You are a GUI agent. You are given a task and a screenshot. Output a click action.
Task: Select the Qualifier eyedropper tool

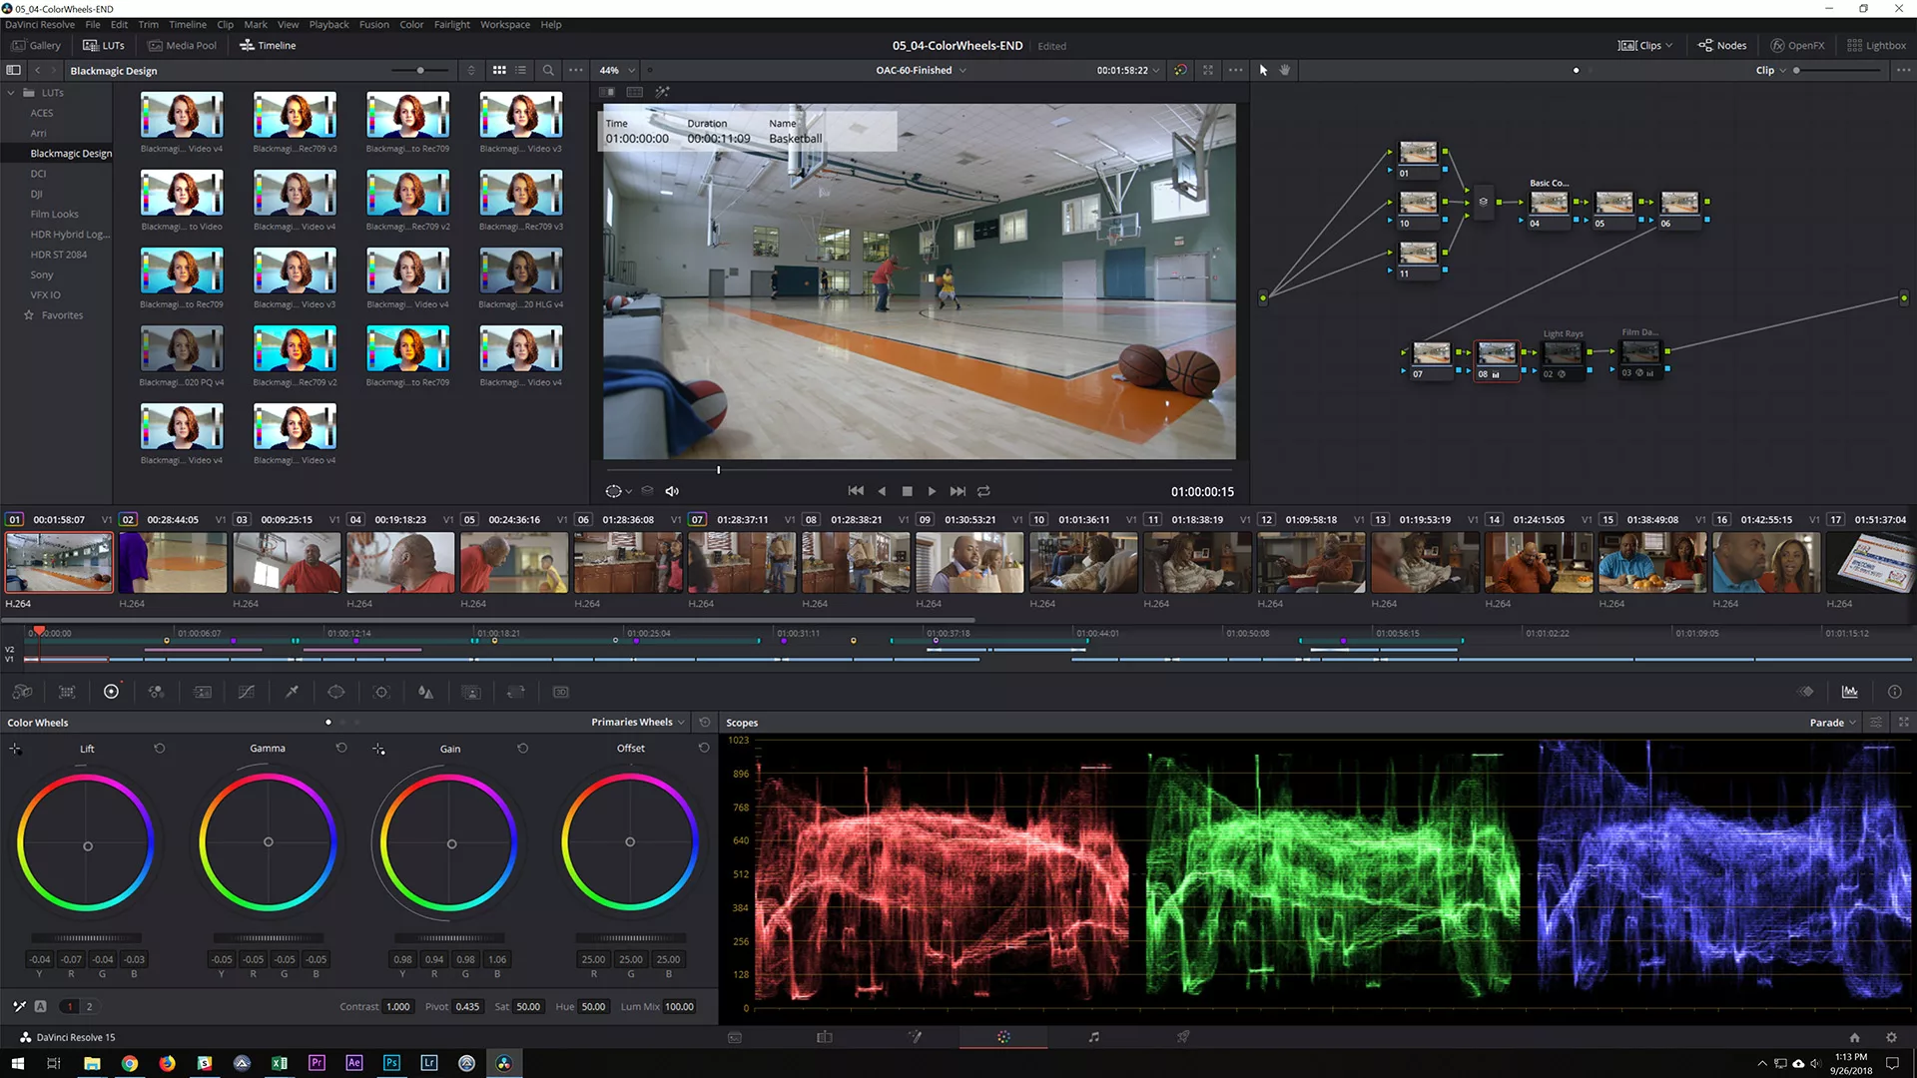click(x=292, y=691)
